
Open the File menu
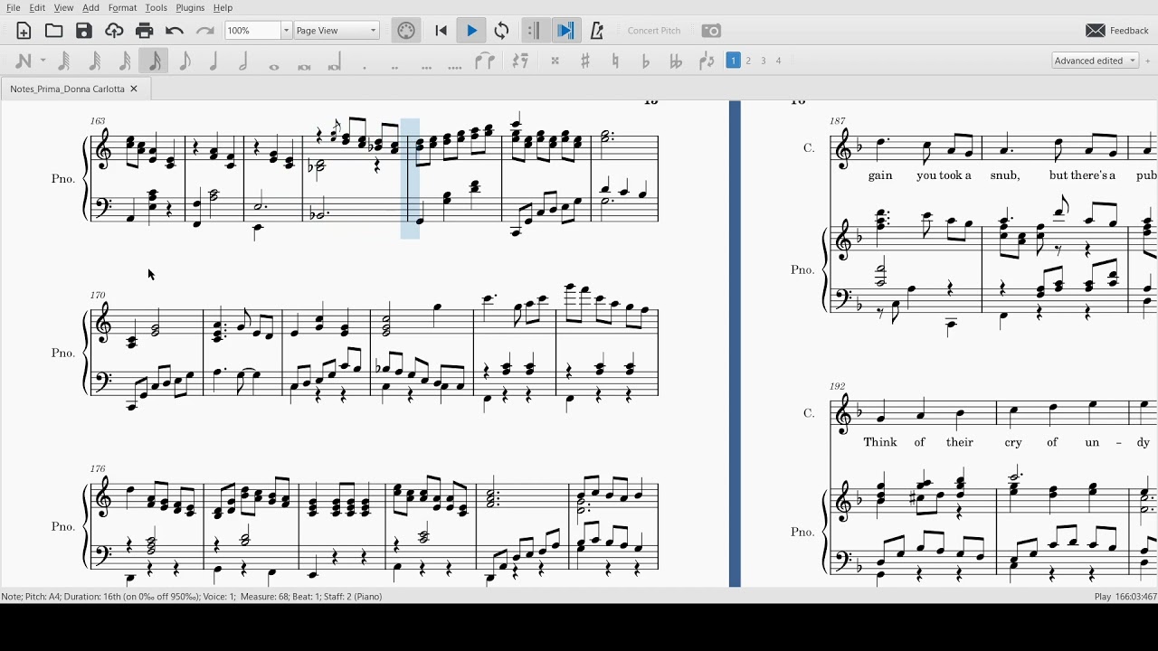(x=14, y=7)
